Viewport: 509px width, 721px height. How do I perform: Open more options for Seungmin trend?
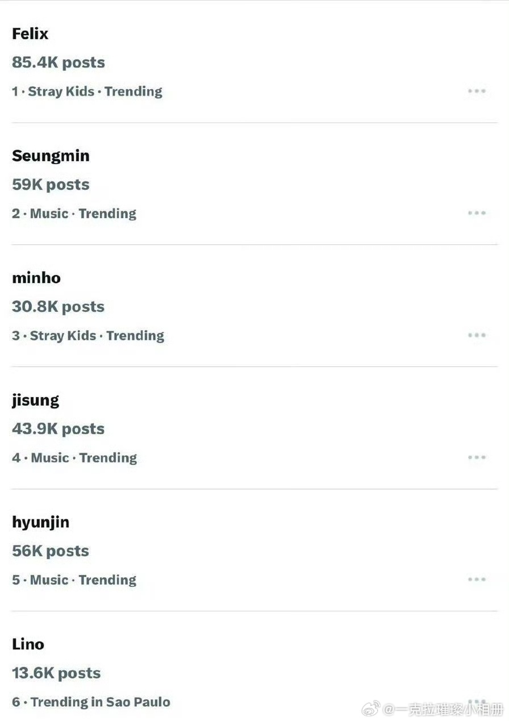(x=477, y=213)
